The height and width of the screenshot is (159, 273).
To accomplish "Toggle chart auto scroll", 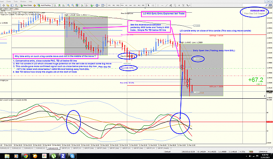I will (x=82, y=5).
